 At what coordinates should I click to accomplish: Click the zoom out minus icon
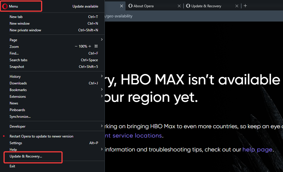76,46
